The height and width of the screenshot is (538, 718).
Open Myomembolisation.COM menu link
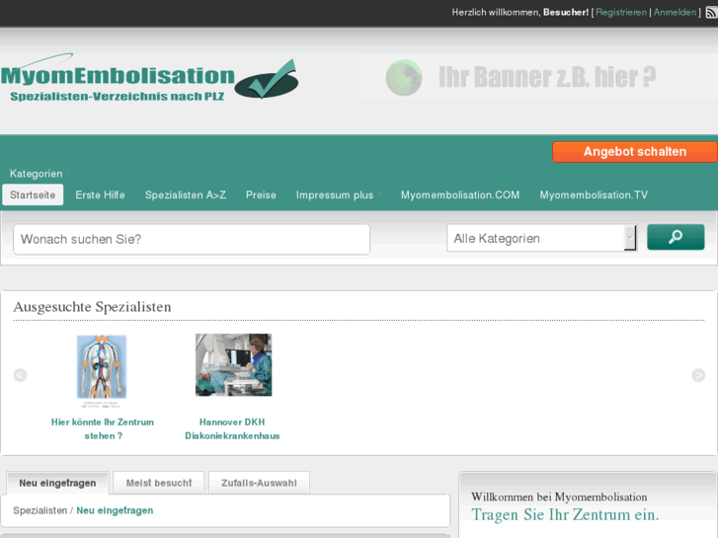[x=460, y=195]
